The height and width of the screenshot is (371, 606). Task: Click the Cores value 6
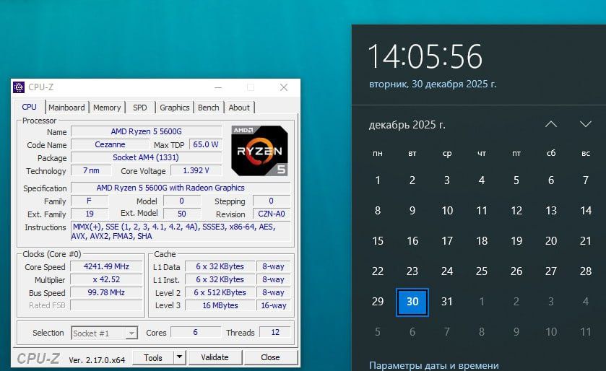[x=196, y=332]
